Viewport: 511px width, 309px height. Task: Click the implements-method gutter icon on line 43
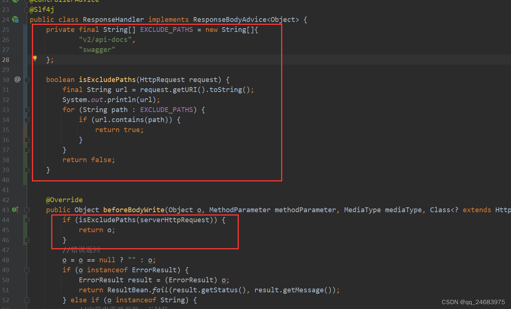[x=15, y=210]
